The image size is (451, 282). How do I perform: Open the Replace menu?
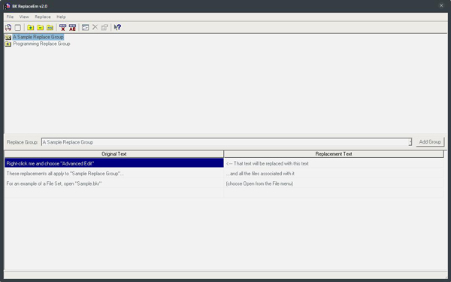pyautogui.click(x=43, y=17)
